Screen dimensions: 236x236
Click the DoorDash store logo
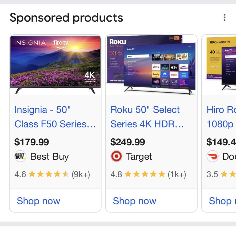tap(212, 157)
